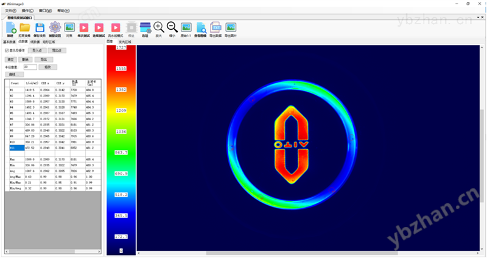Select the Image (图像) view tab

pyautogui.click(x=110, y=41)
